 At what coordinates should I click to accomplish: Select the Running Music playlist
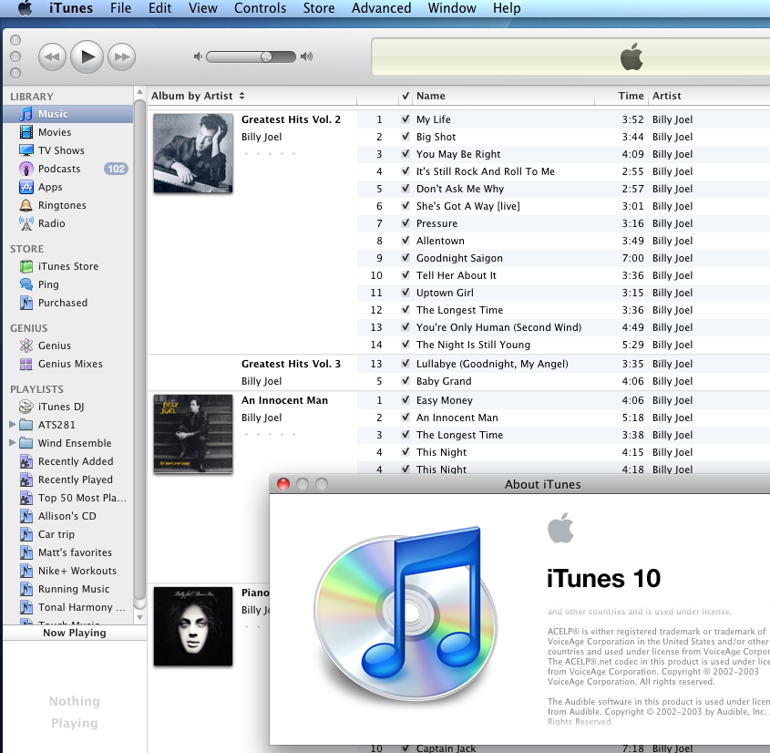pos(74,588)
